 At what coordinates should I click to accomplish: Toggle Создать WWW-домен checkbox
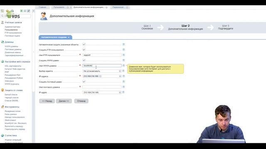84,60
